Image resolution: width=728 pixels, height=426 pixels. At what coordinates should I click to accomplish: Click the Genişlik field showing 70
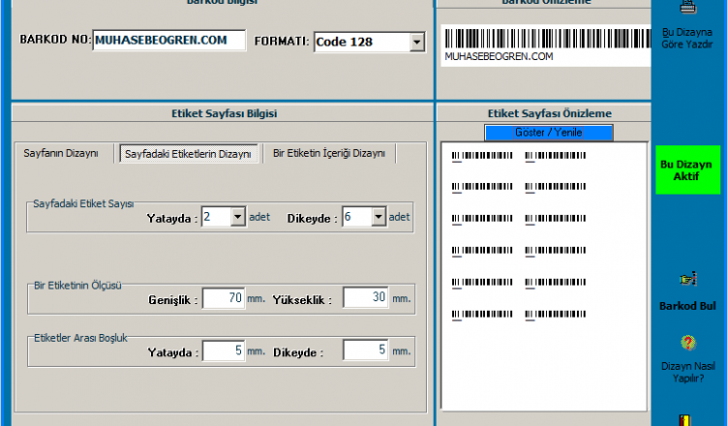[224, 298]
